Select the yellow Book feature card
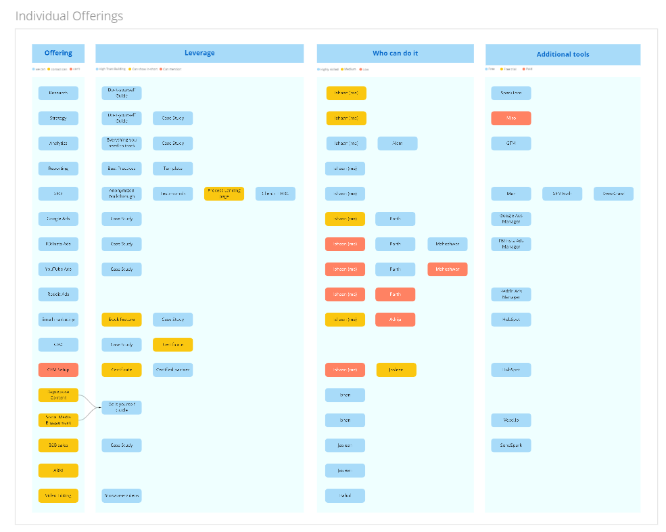The height and width of the screenshot is (532, 666). [122, 319]
